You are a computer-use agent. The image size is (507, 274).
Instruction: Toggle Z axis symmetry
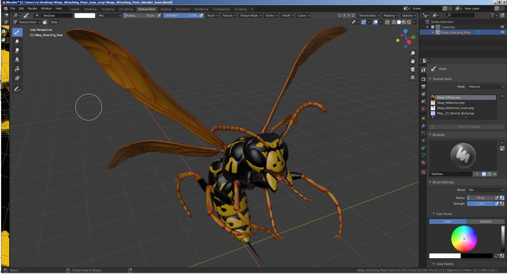[x=353, y=16]
